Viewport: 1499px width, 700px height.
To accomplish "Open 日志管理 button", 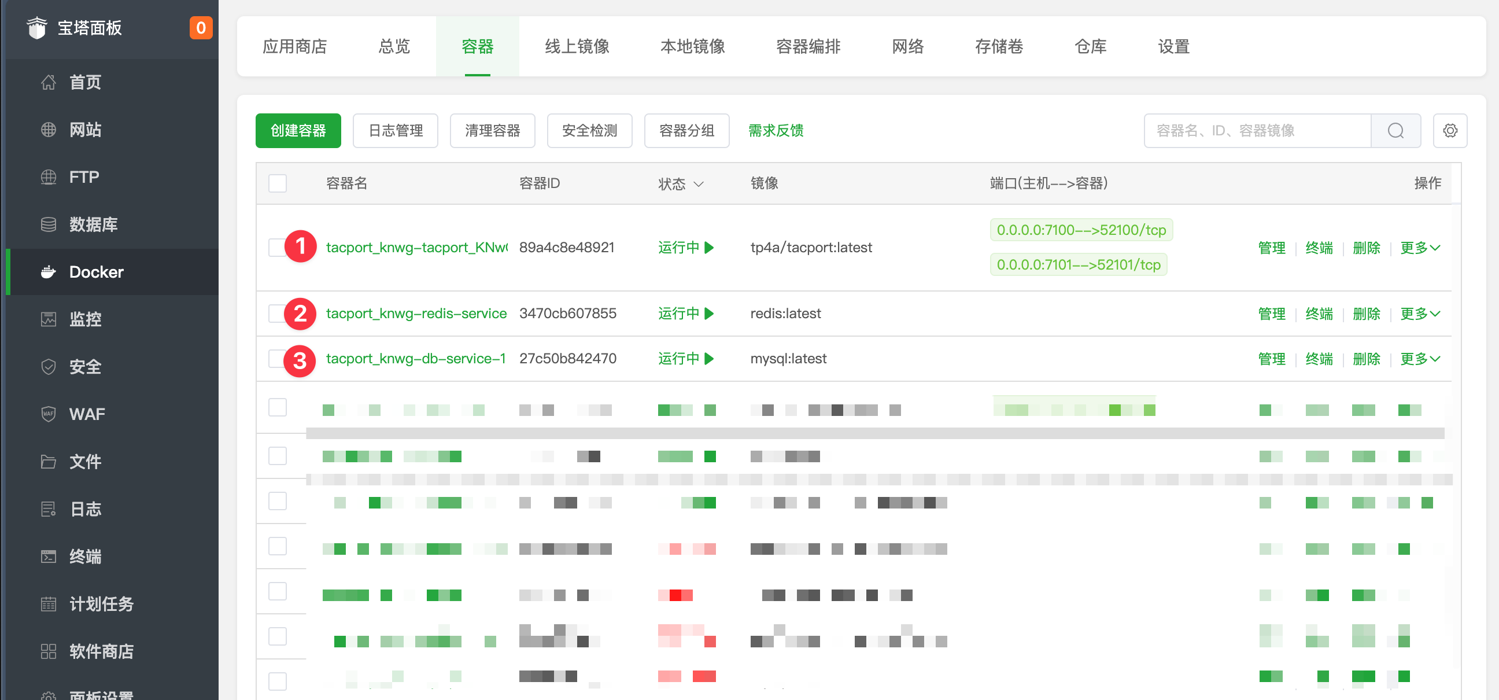I will (x=396, y=131).
